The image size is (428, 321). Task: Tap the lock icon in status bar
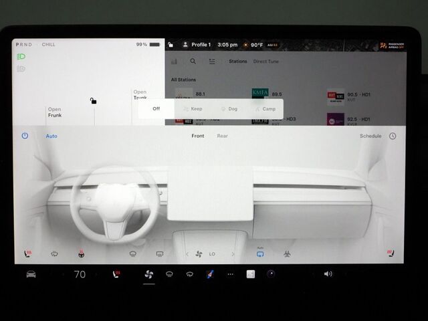coord(171,45)
